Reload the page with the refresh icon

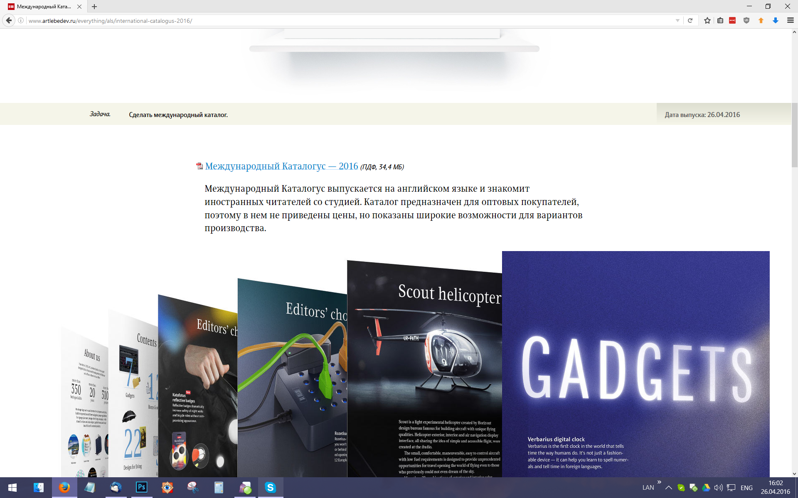click(690, 20)
